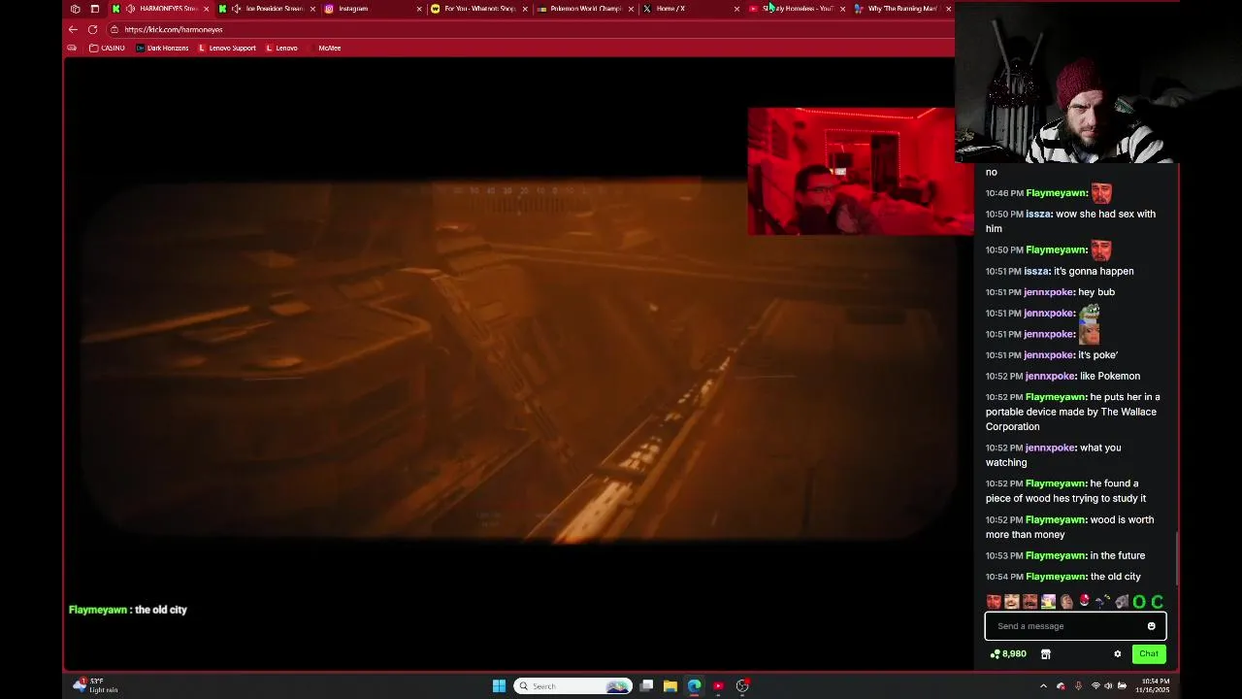
Task: Open the Lenovo bookmark
Action: pyautogui.click(x=281, y=48)
